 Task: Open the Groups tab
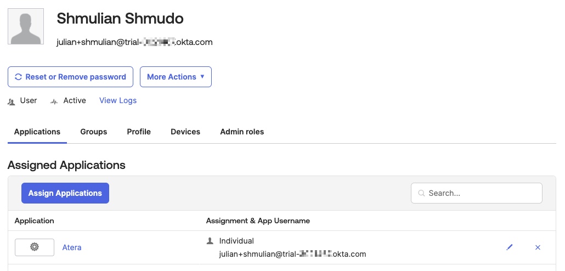[x=94, y=132]
